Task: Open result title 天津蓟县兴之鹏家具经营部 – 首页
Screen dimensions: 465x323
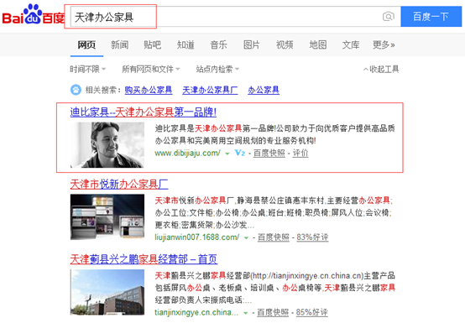Action: pyautogui.click(x=144, y=259)
